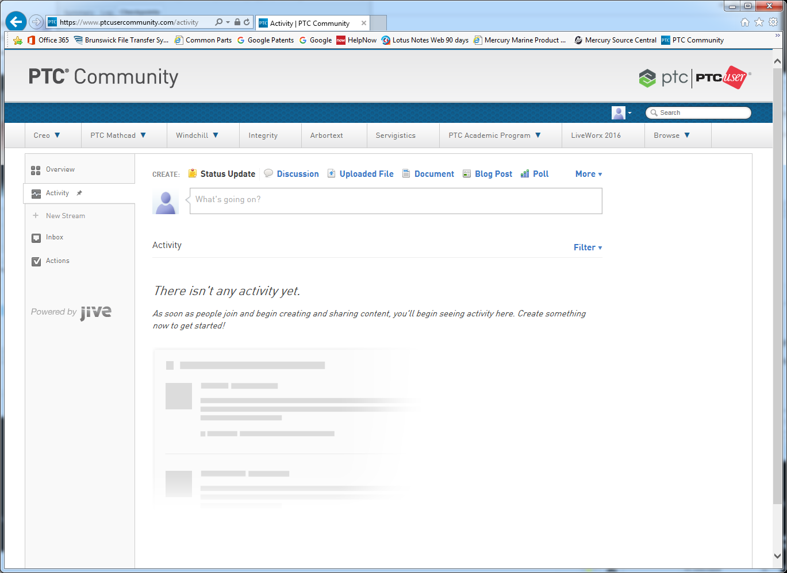Open the Lotus Notes Web 90 days bookmark
This screenshot has width=787, height=573.
(425, 40)
